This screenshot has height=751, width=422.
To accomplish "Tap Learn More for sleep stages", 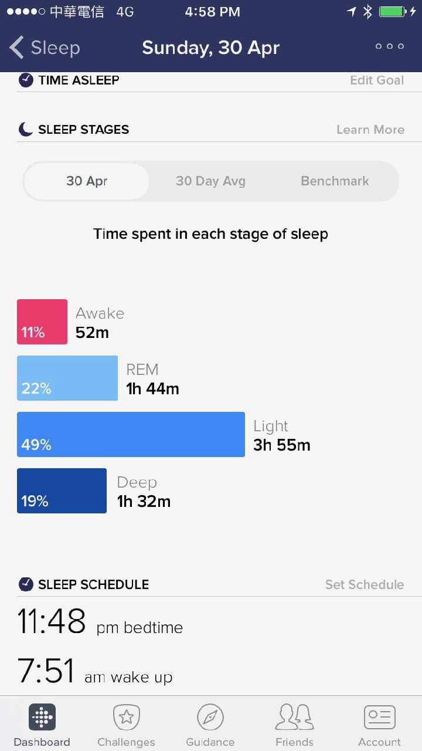I will (x=370, y=130).
